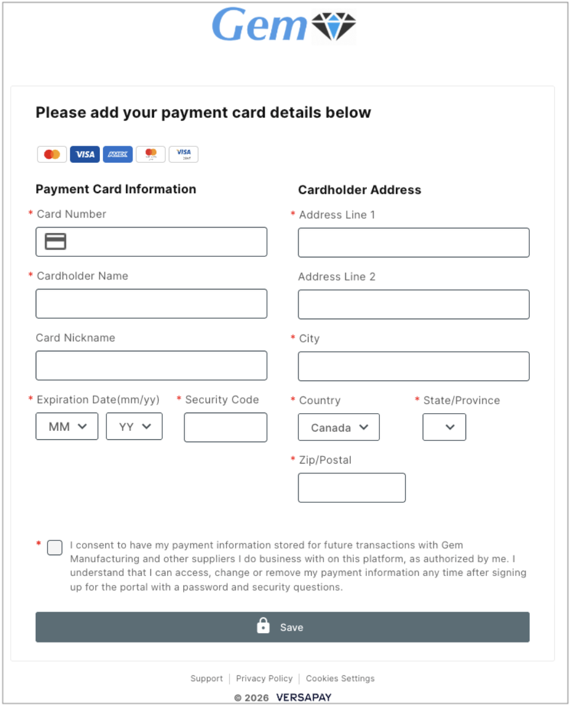Image resolution: width=572 pixels, height=705 pixels.
Task: Open the MM expiration month dropdown
Action: (x=67, y=426)
